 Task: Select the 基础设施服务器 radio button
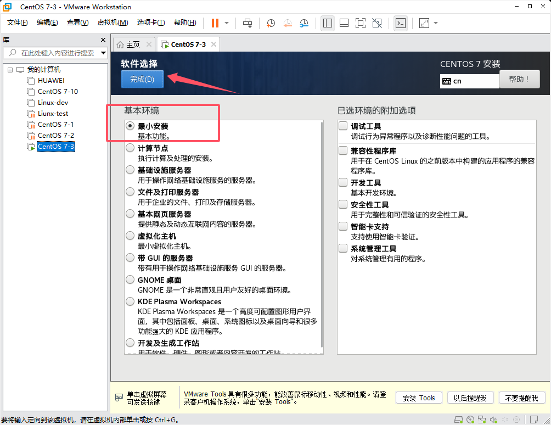130,170
